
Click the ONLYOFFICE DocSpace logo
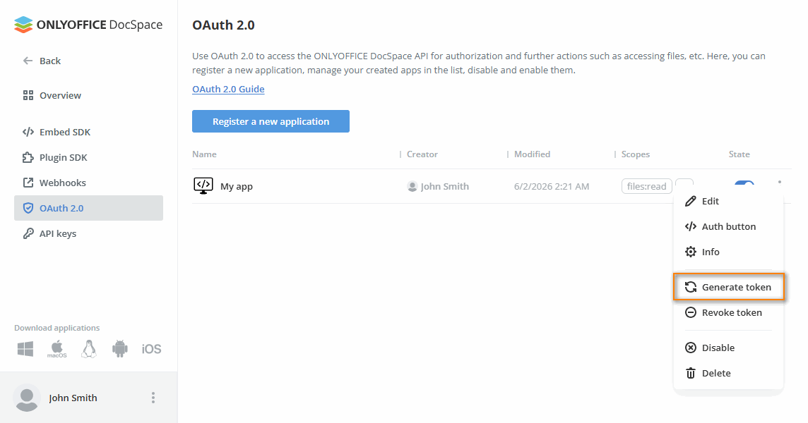[x=88, y=25]
